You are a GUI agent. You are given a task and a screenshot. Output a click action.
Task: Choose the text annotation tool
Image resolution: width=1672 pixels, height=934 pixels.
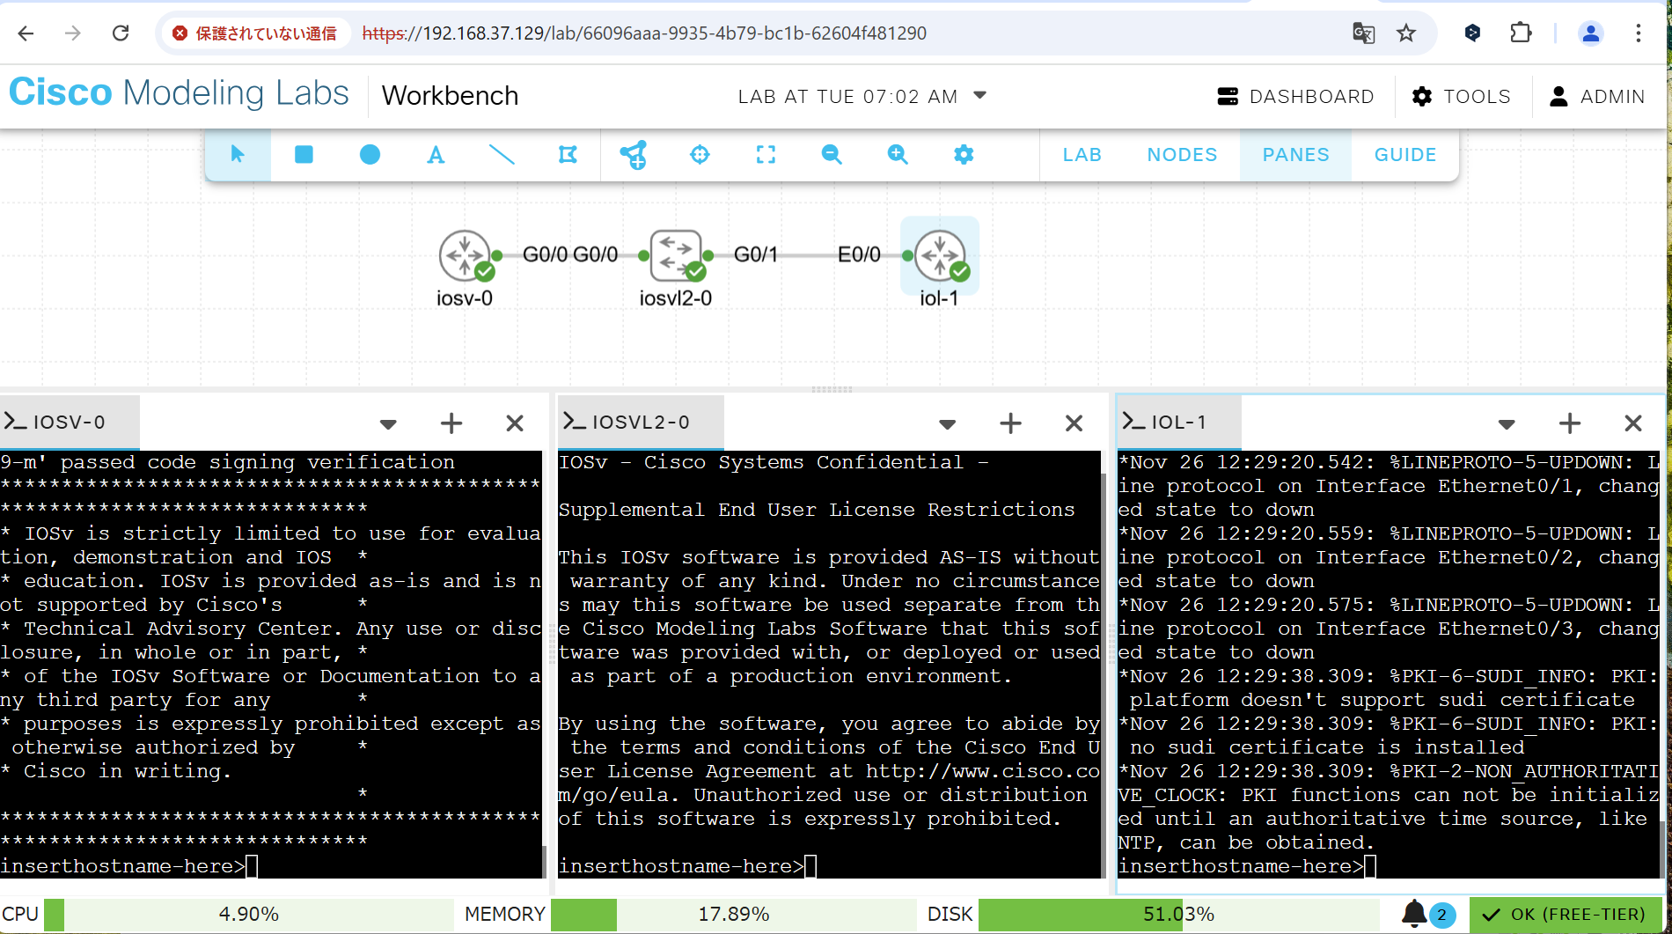click(x=436, y=155)
